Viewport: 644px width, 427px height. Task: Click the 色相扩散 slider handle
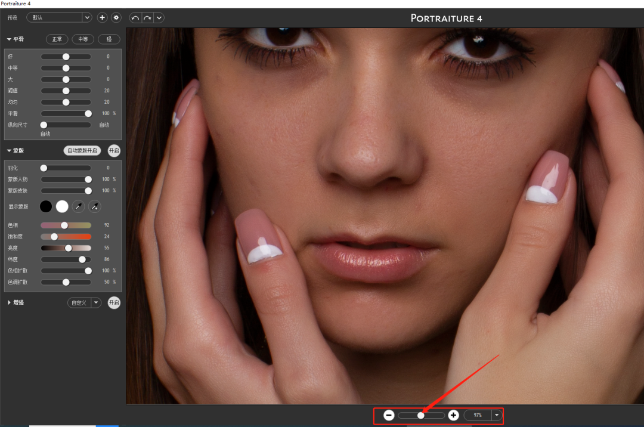[x=88, y=271]
